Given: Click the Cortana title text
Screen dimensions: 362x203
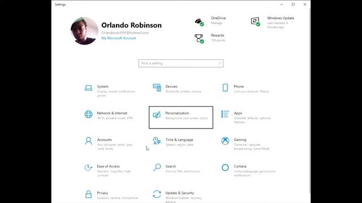Looking at the screenshot, I should 240,166.
